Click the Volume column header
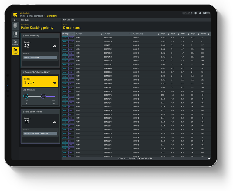This screenshot has width=233, height=191. coord(204,34)
